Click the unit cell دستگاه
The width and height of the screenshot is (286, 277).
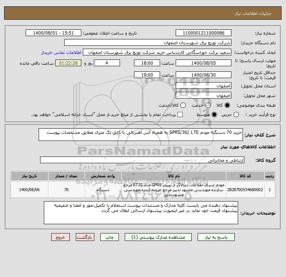[103, 190]
